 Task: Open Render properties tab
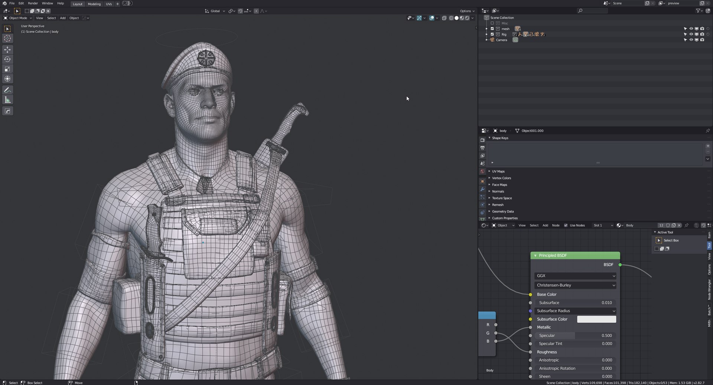pos(482,140)
